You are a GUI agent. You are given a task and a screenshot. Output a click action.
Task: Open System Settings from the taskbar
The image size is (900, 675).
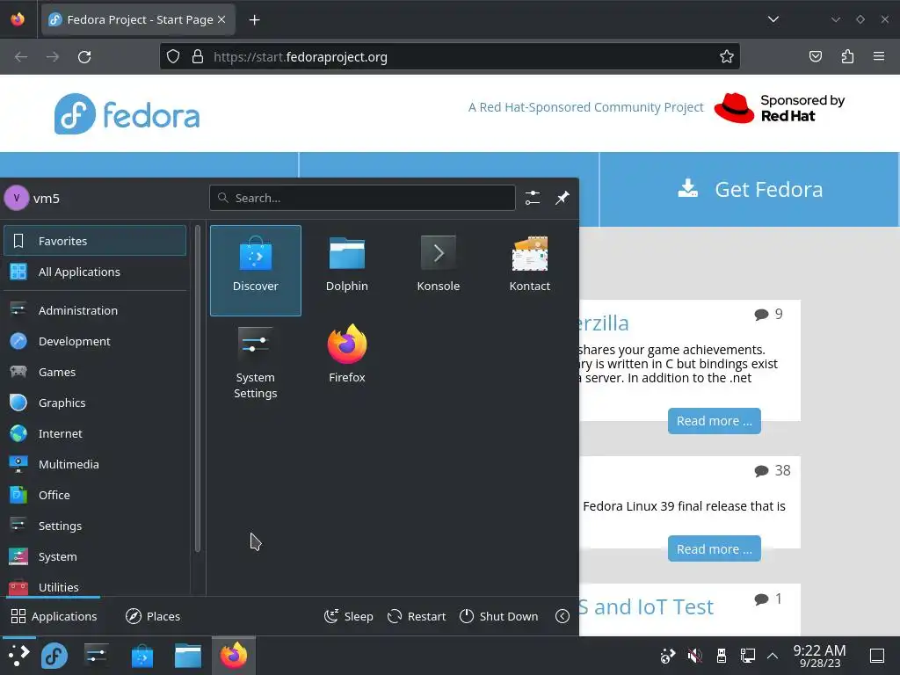96,655
